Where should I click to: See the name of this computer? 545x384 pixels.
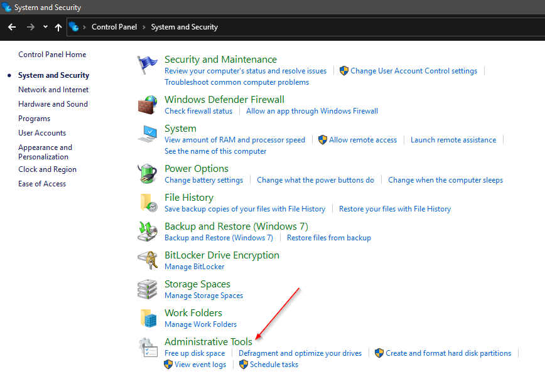(x=215, y=151)
